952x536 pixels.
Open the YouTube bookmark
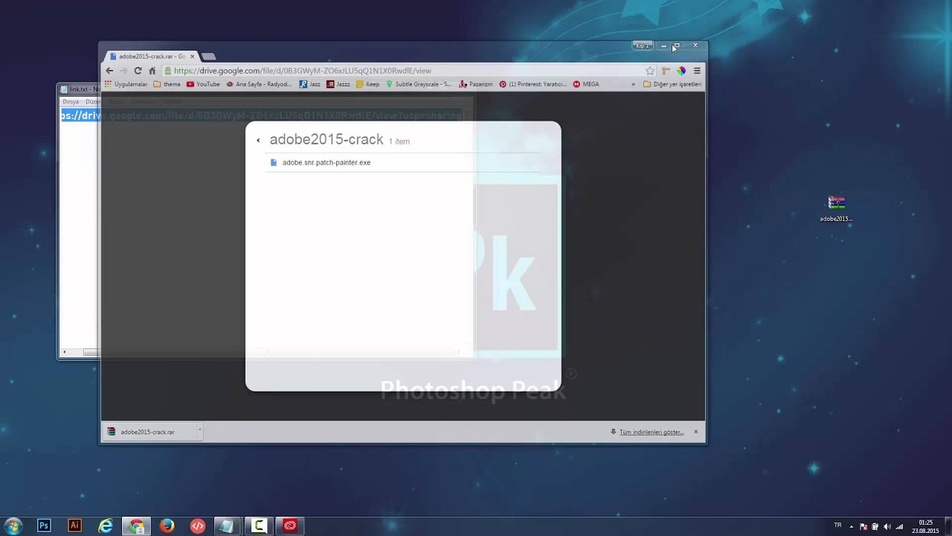coord(203,84)
